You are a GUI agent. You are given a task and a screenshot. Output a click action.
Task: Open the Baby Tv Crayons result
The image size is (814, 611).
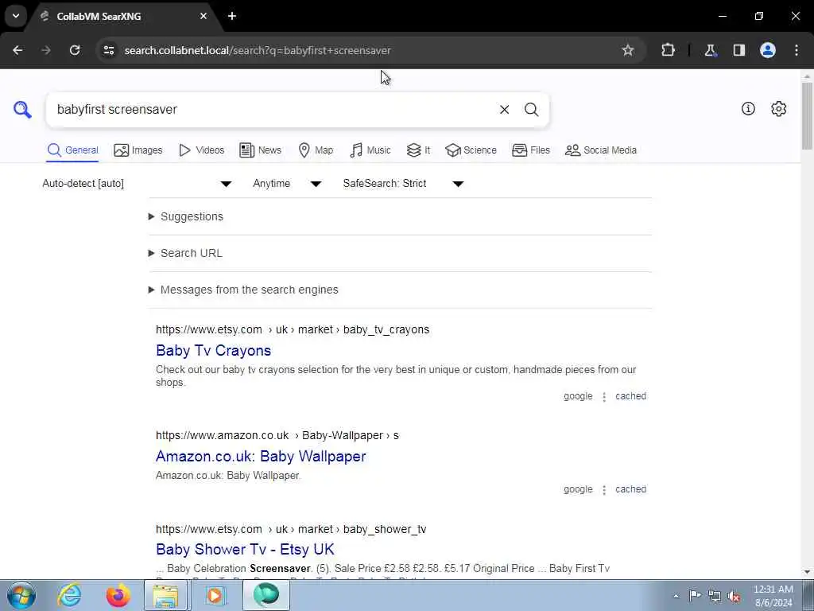coord(213,351)
